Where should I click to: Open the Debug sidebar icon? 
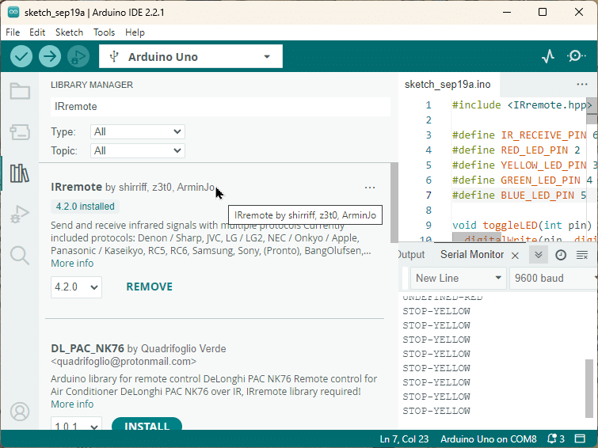20,215
